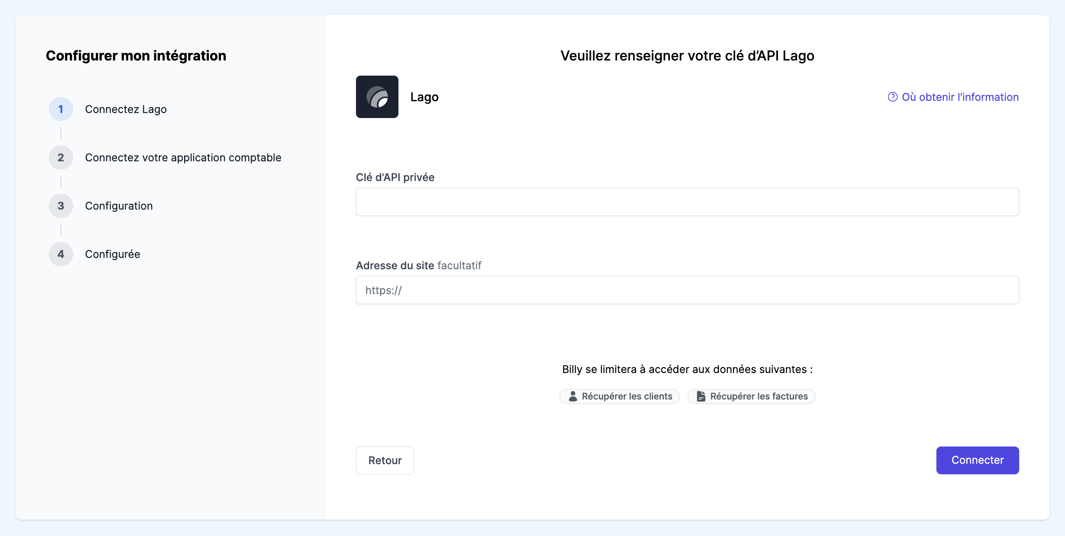1065x536 pixels.
Task: Click the 'Configurer mon intégration' heading
Action: pyautogui.click(x=136, y=55)
